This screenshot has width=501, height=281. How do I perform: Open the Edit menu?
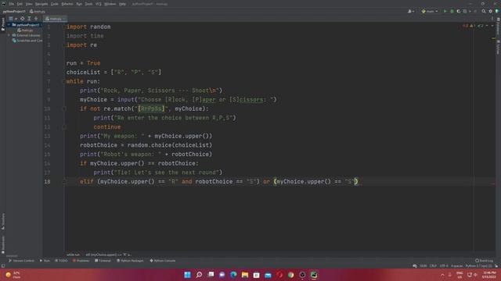pos(20,4)
